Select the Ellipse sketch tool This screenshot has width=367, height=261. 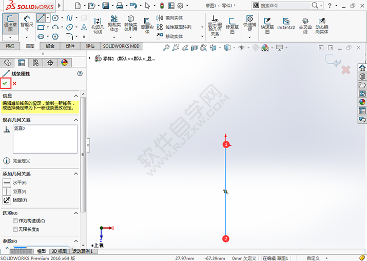tap(69, 27)
